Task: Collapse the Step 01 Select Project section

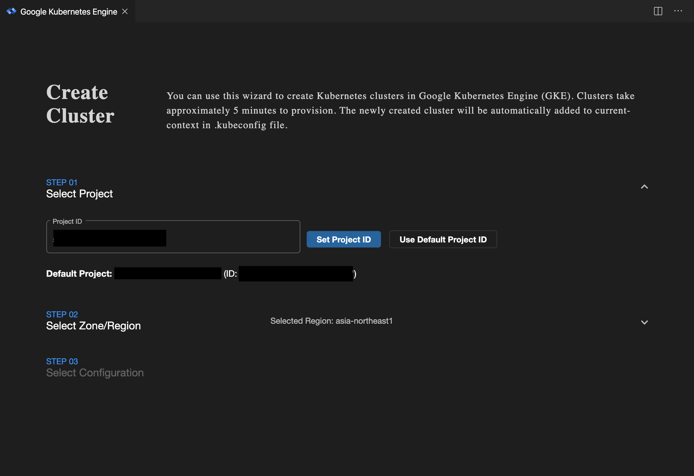Action: tap(644, 187)
